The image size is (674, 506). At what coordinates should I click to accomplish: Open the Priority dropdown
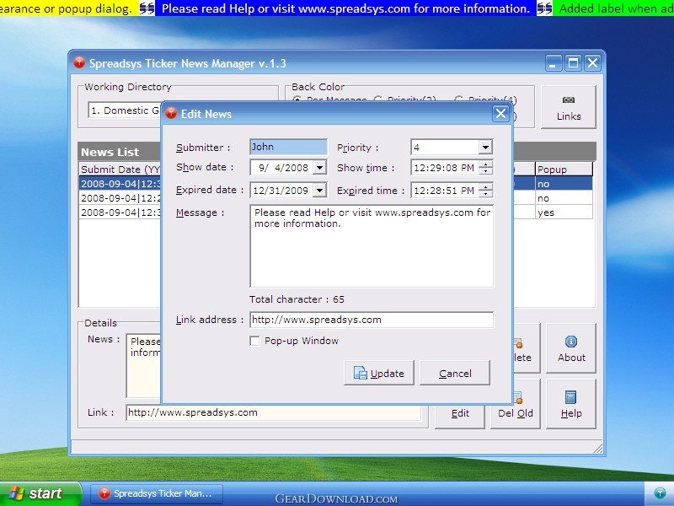click(485, 148)
